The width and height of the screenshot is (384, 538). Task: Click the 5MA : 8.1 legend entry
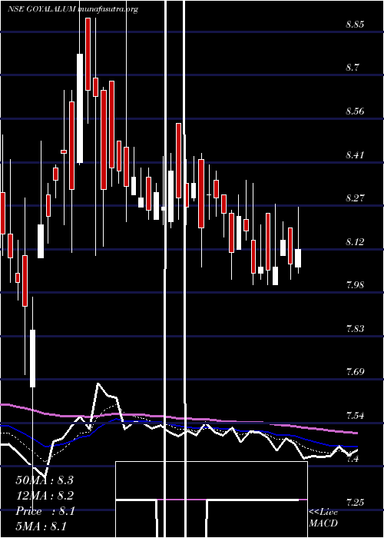41,526
